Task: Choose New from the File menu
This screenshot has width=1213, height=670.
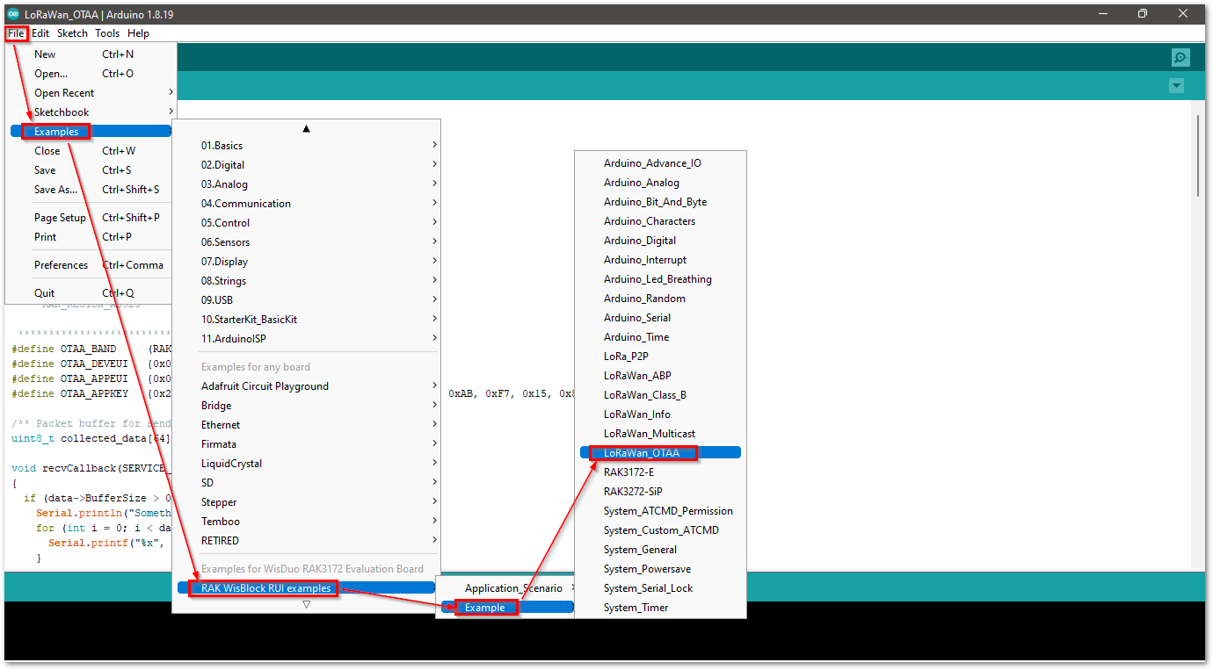Action: (x=91, y=54)
